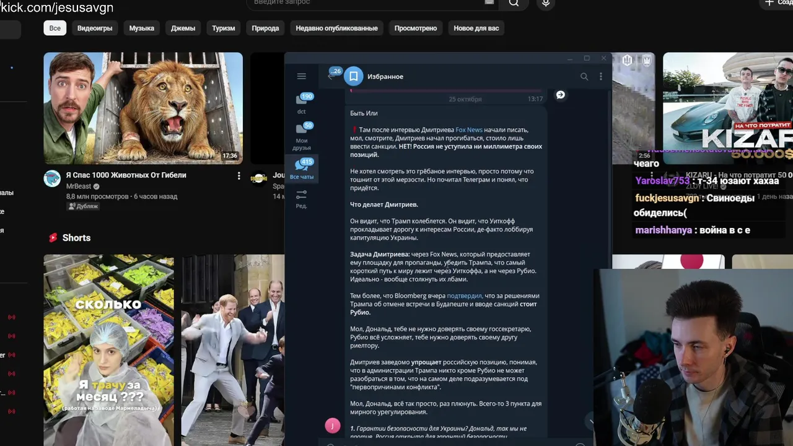
Task: Click the Shorts section heading
Action: click(76, 238)
